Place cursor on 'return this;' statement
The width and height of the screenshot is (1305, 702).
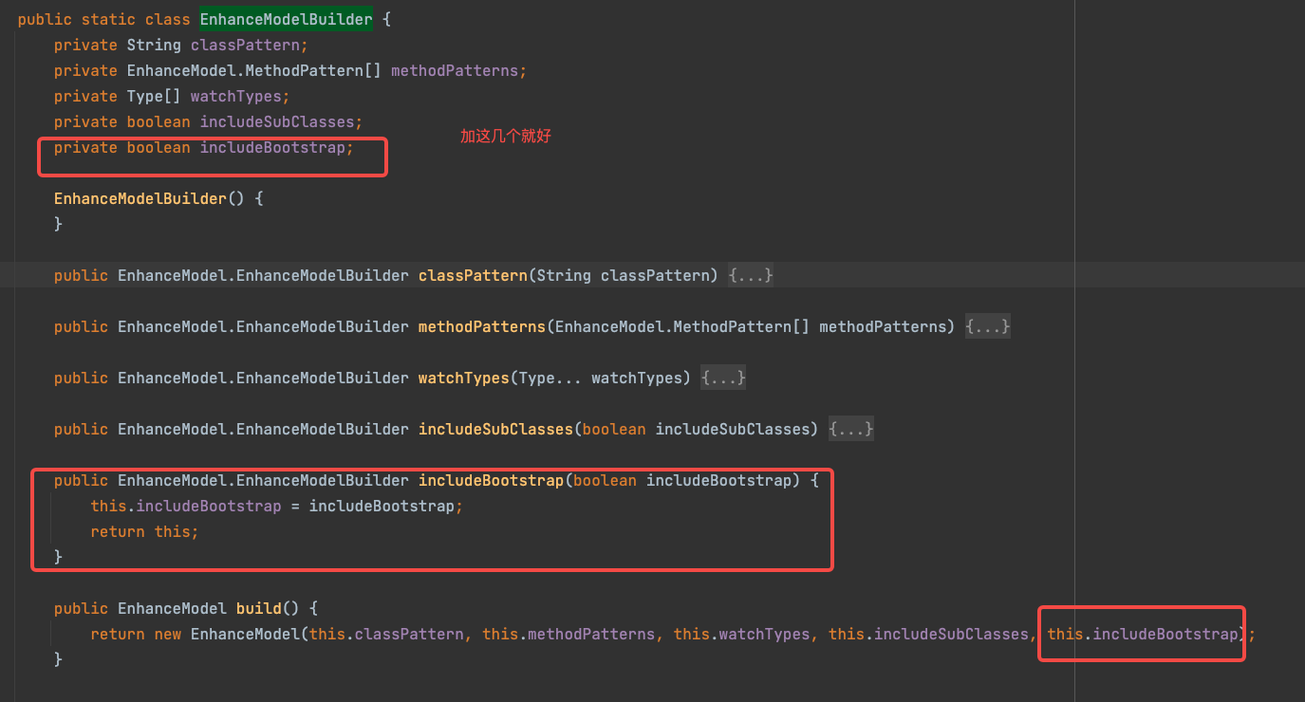(144, 532)
